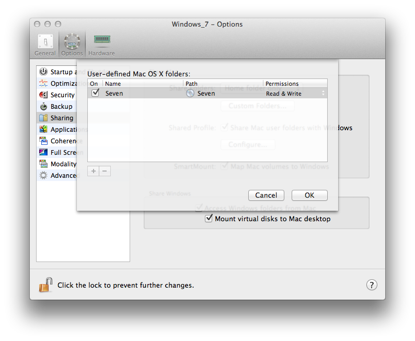Click the Seven disc icon in Path
This screenshot has height=341, width=415.
pyautogui.click(x=190, y=93)
